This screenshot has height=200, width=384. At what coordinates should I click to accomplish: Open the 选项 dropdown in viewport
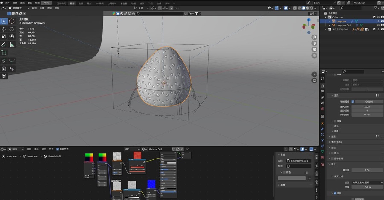pyautogui.click(x=313, y=14)
